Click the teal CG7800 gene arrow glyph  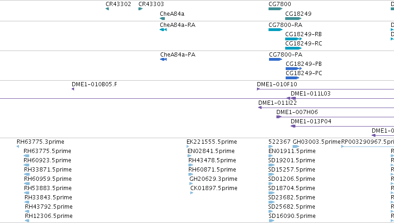275,9
